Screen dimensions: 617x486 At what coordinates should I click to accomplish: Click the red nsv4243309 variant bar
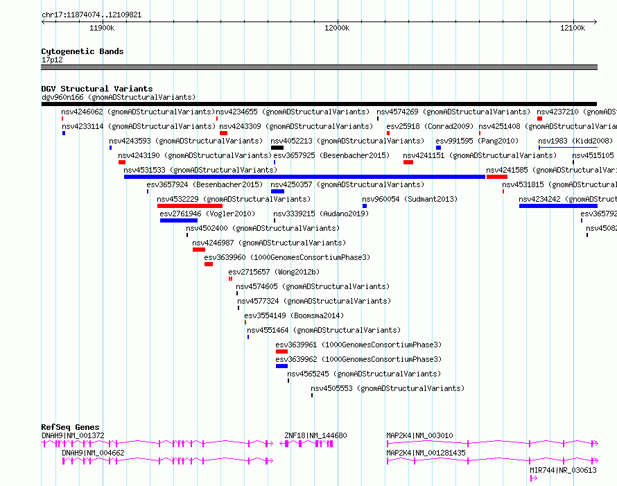(223, 133)
